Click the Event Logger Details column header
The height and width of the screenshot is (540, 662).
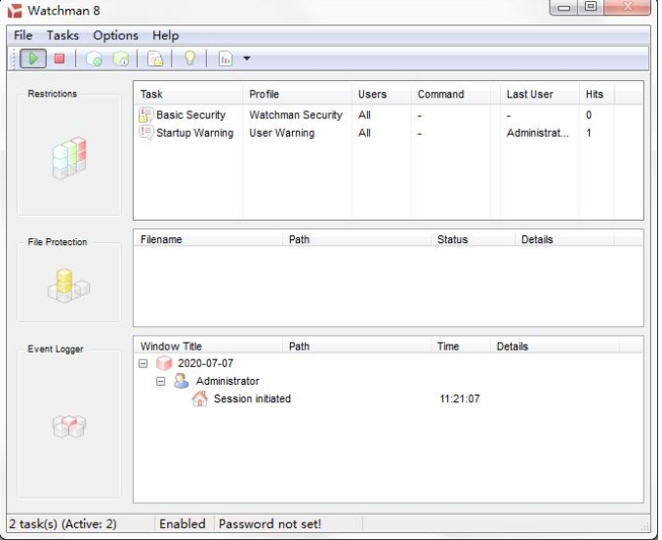pyautogui.click(x=555, y=347)
